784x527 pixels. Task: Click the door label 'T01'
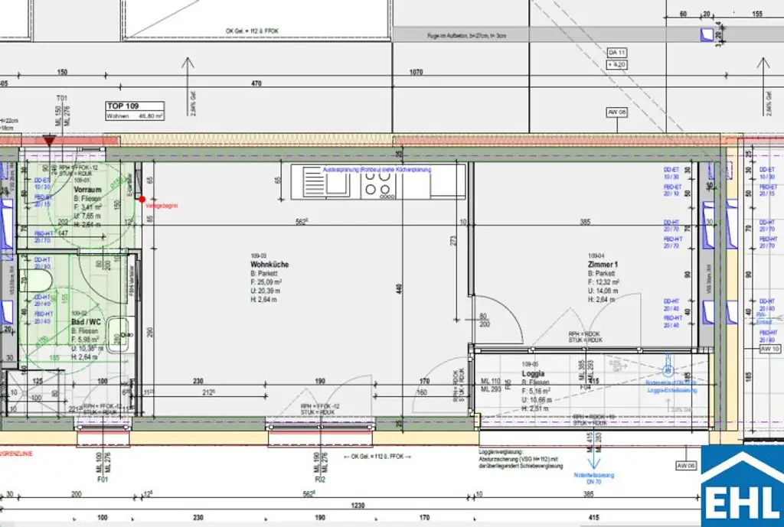(62, 99)
